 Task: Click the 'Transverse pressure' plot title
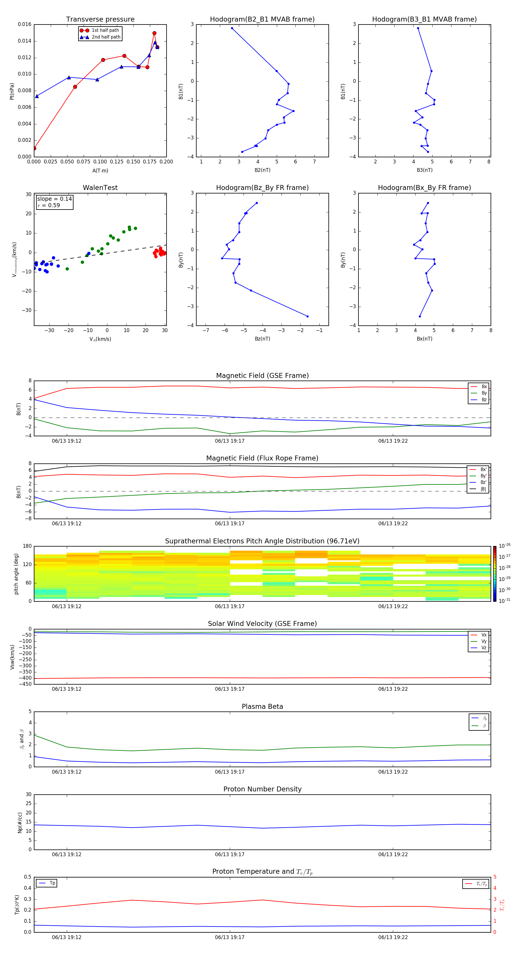(100, 20)
